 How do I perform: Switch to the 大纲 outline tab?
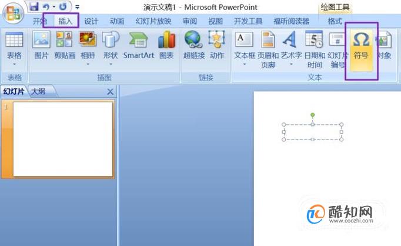pyautogui.click(x=38, y=91)
